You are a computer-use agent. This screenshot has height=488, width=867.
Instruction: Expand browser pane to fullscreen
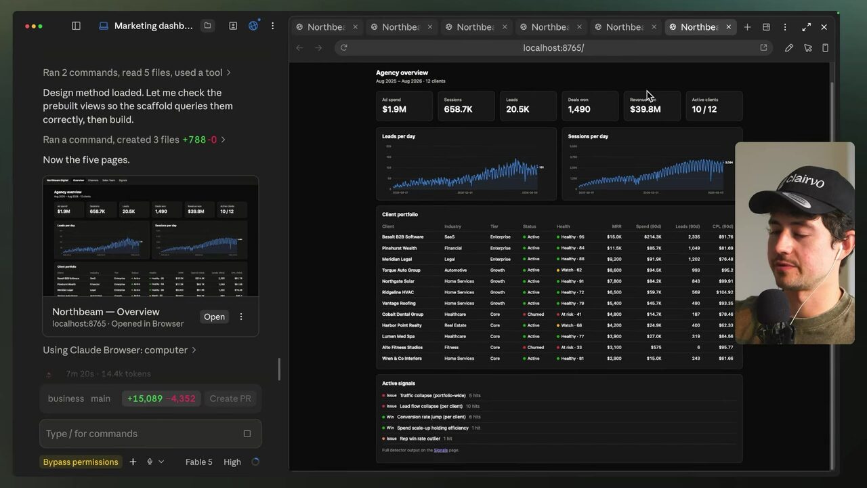coord(806,27)
